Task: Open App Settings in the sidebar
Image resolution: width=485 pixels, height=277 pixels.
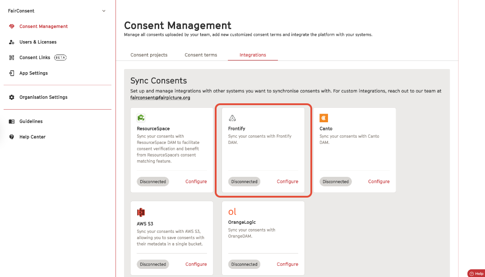Action: (34, 73)
